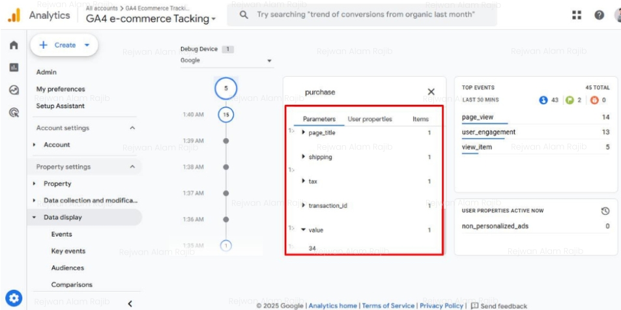Open Reports icon in left navigation rail
The height and width of the screenshot is (310, 621).
pos(14,68)
